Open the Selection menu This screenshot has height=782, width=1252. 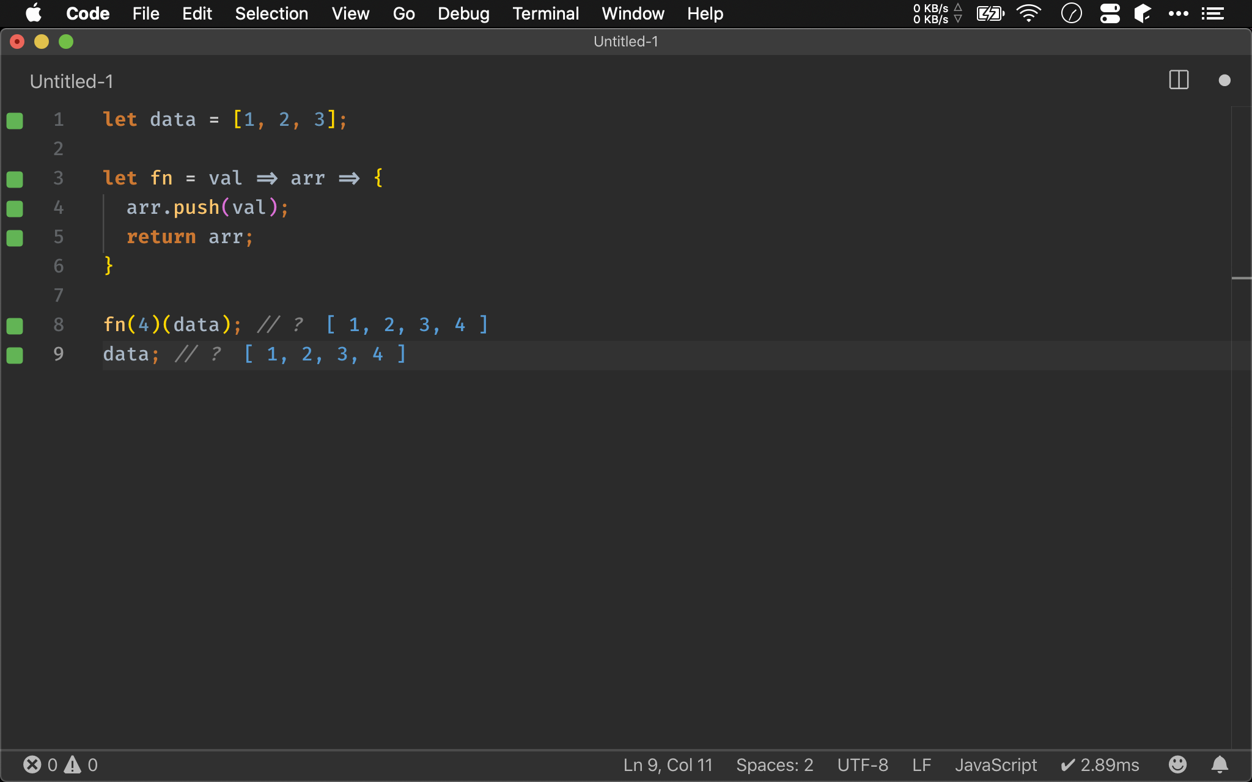271,13
